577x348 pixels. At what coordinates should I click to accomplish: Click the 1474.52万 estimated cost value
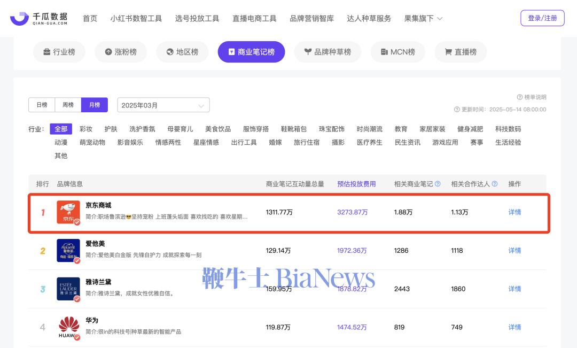(352, 327)
